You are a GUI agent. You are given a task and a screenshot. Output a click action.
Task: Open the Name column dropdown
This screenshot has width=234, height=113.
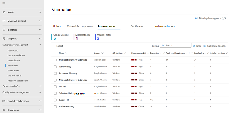coord(66,53)
